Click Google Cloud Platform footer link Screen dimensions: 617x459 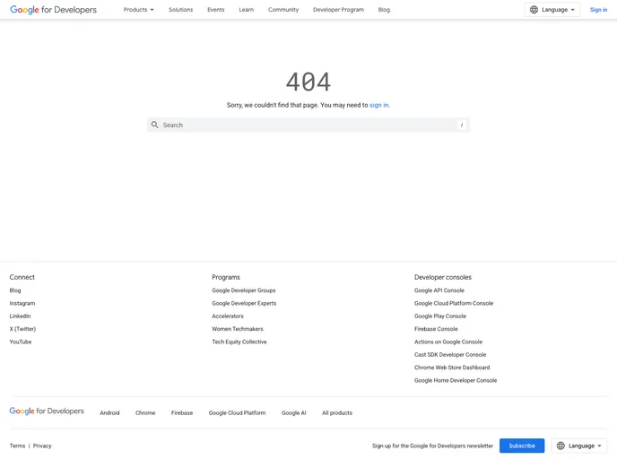[237, 412]
